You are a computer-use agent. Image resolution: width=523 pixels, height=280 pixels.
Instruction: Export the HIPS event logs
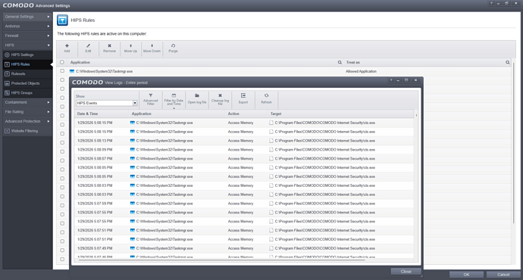click(243, 99)
